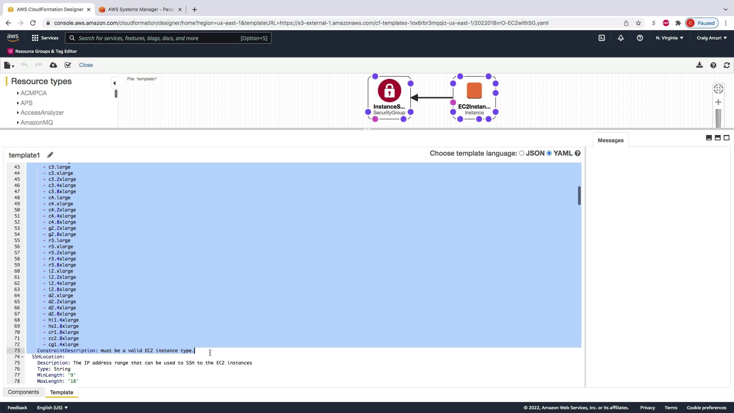Viewport: 734px width, 413px height.
Task: Click the download template icon
Action: tap(699, 65)
